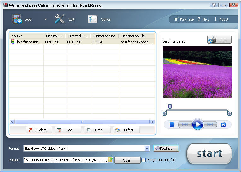Click the video preview image
Screen dimensions: 241x172
coord(197,72)
